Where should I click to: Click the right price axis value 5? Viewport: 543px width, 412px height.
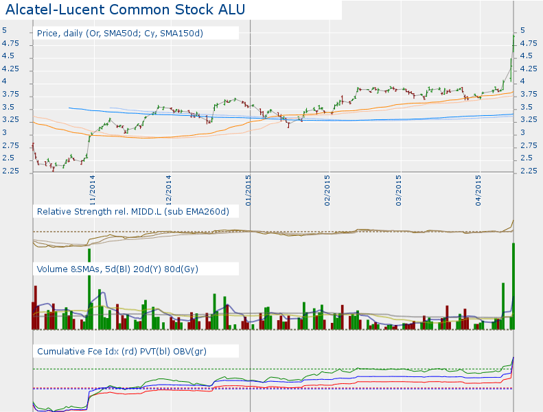pos(523,30)
